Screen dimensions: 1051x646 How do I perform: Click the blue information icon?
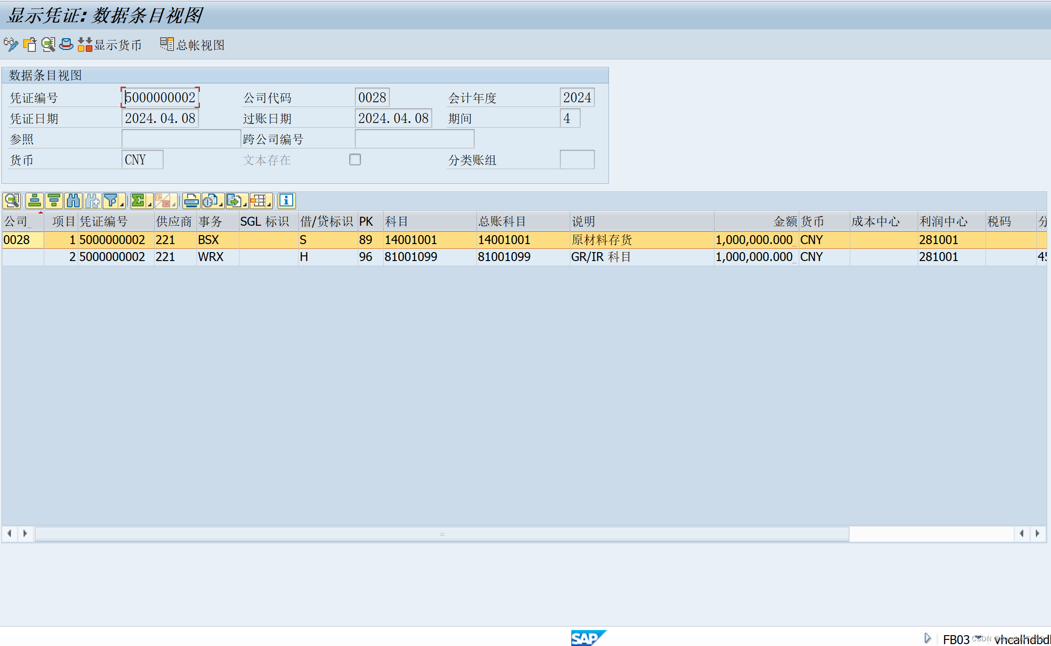pos(286,201)
